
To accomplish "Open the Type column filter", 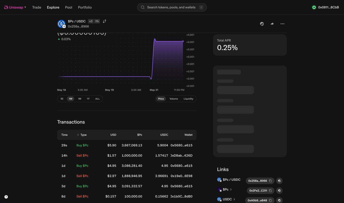I will tap(82, 135).
